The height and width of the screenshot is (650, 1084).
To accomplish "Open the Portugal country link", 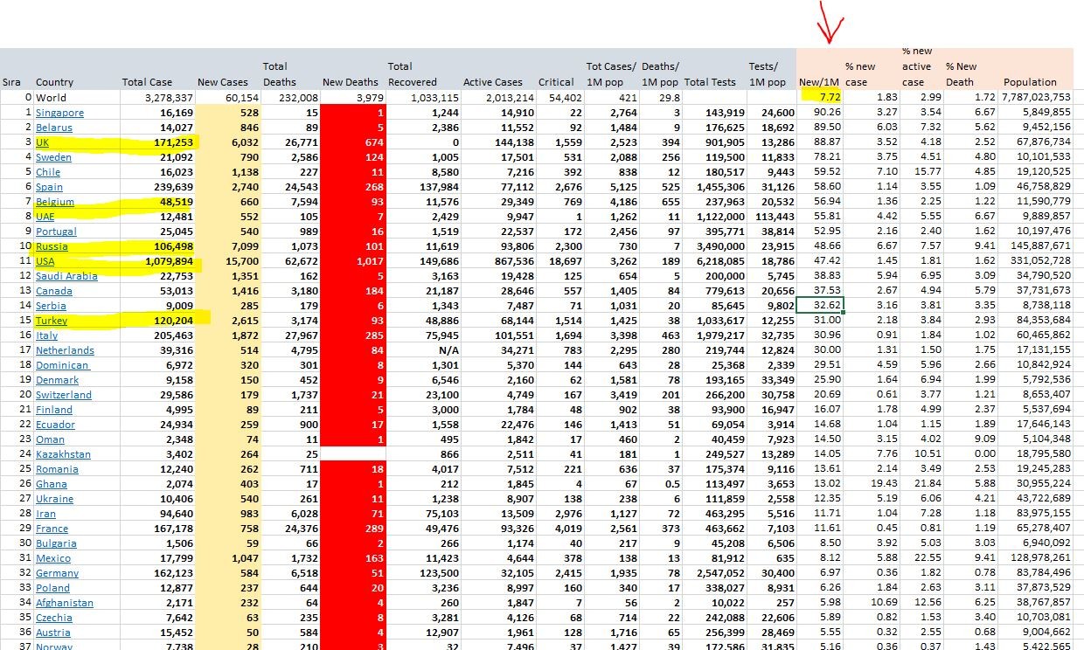I will coord(56,232).
